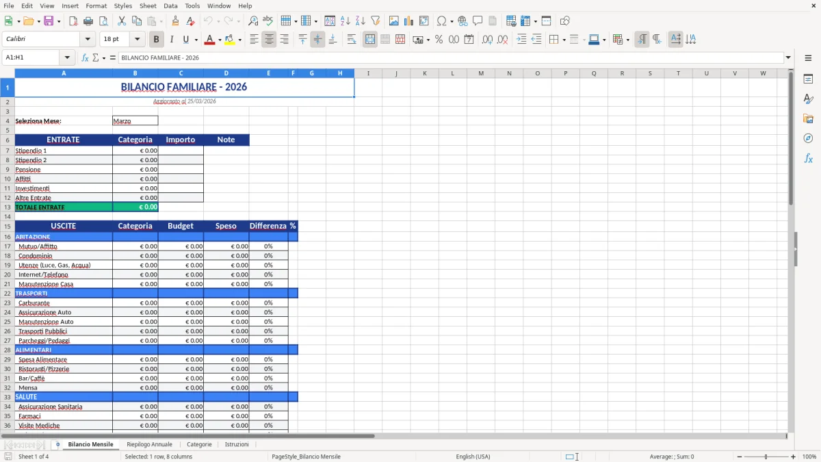
Task: Export directly as PDF
Action: (73, 21)
